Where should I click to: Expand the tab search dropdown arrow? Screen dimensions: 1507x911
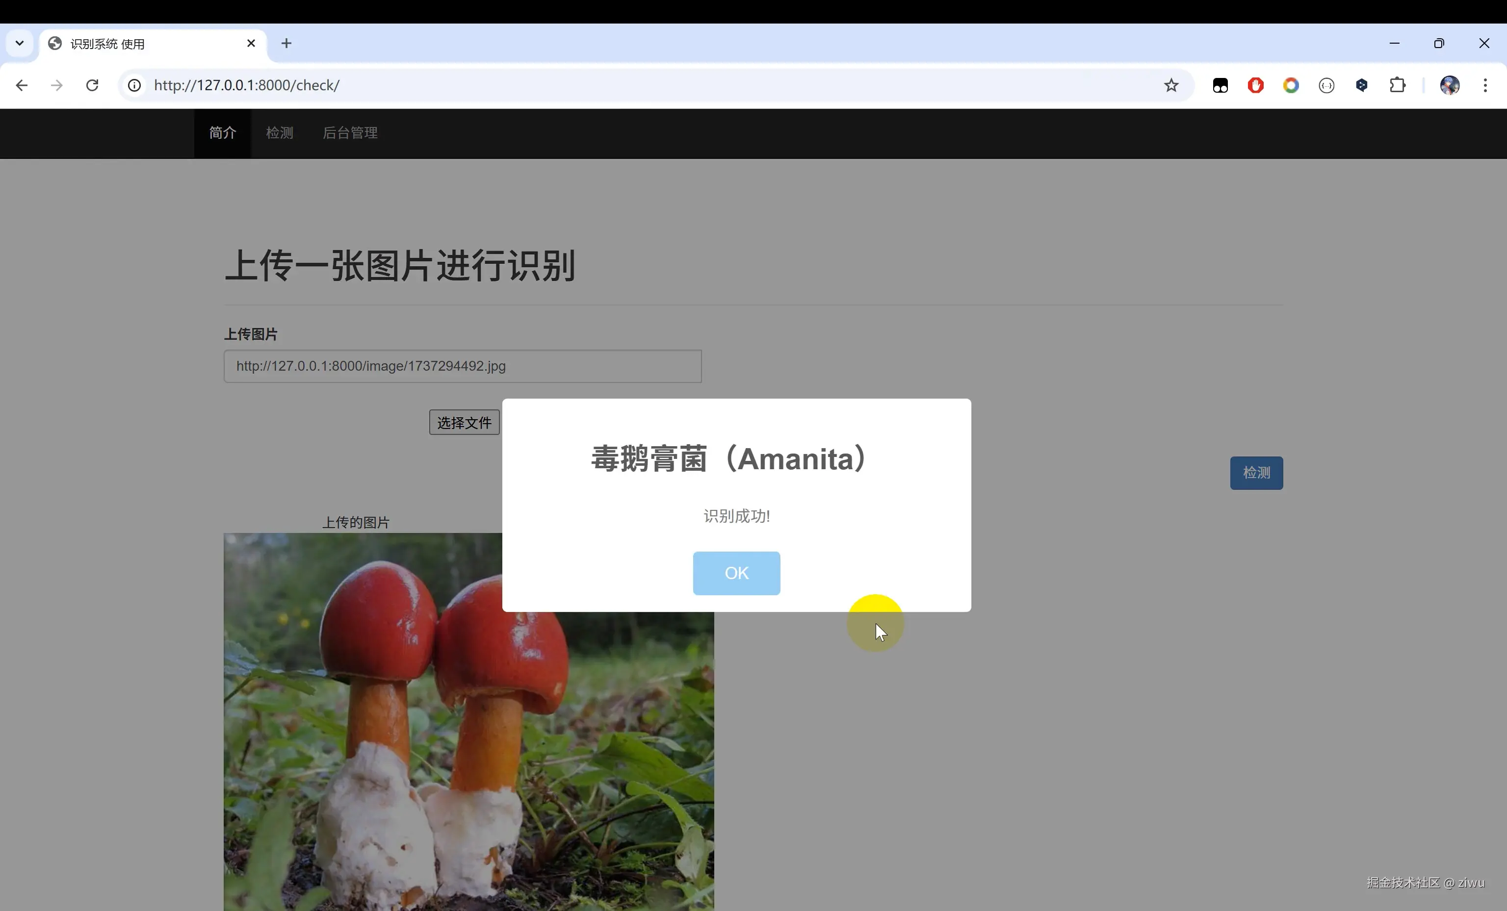(20, 44)
